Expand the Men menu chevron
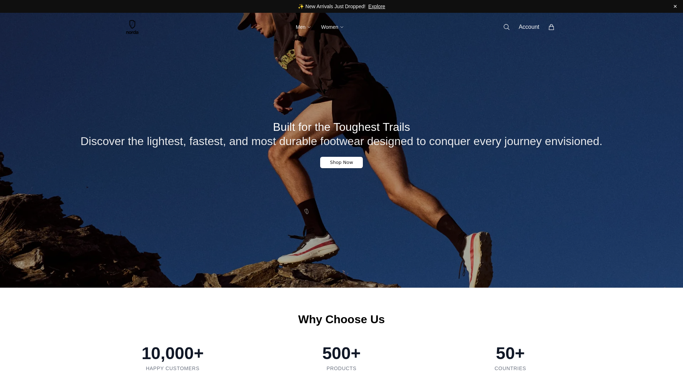The width and height of the screenshot is (683, 384). (309, 27)
